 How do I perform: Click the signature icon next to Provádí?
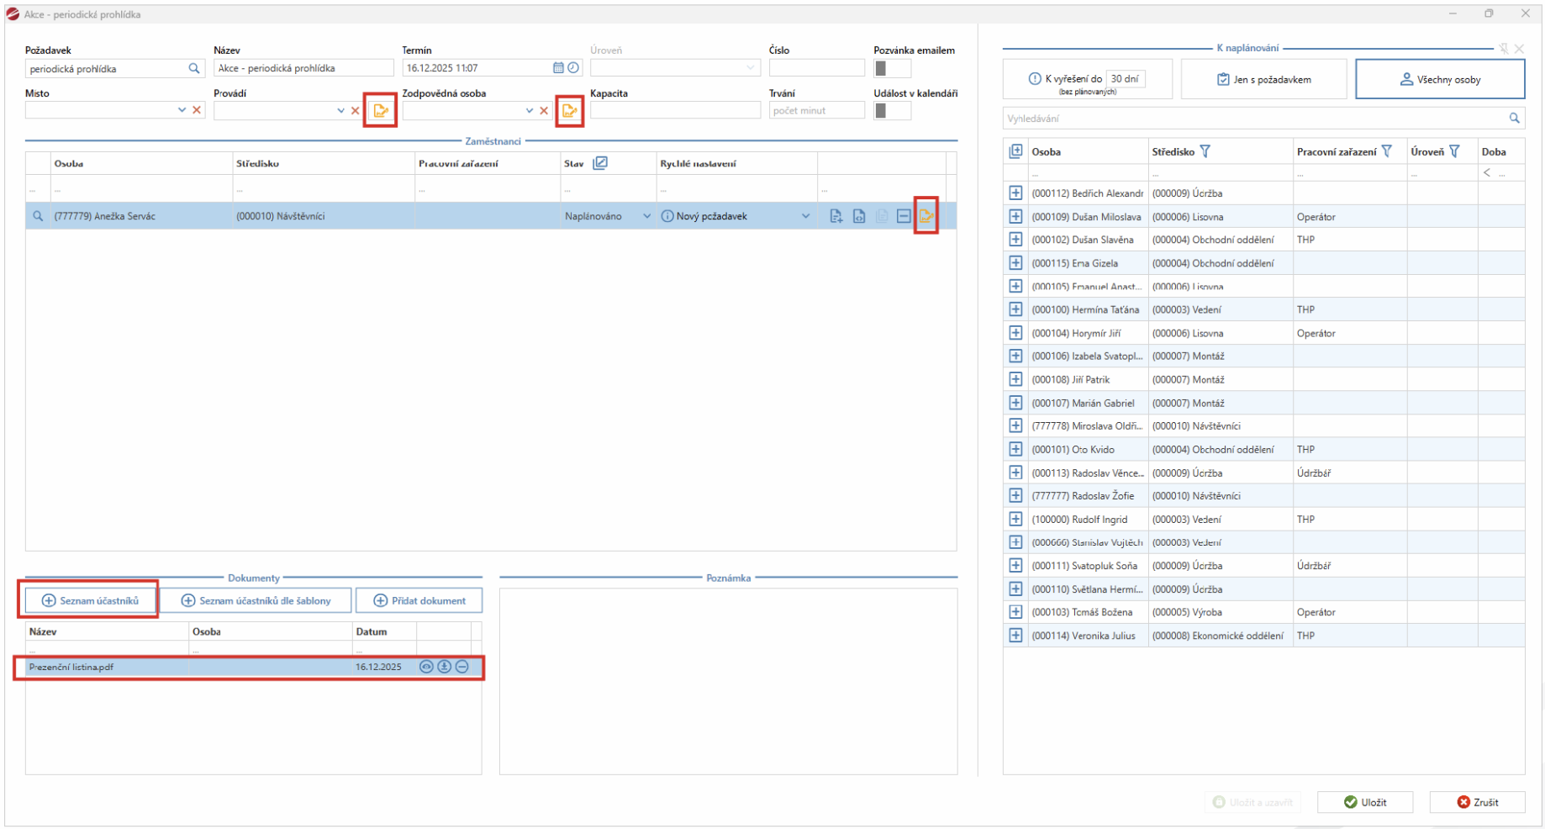(x=380, y=110)
